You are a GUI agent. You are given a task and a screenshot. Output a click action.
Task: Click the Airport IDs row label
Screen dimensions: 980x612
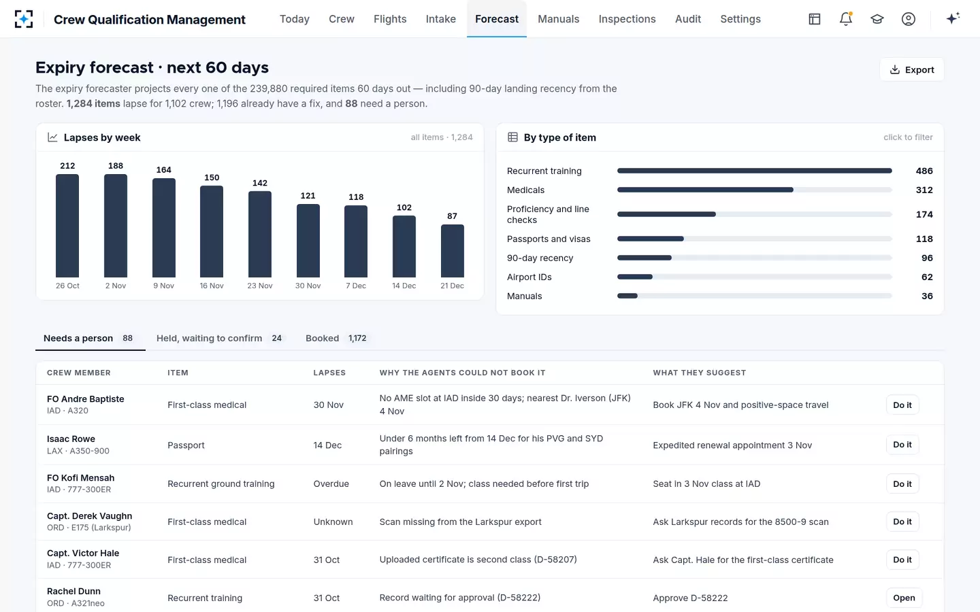(529, 277)
